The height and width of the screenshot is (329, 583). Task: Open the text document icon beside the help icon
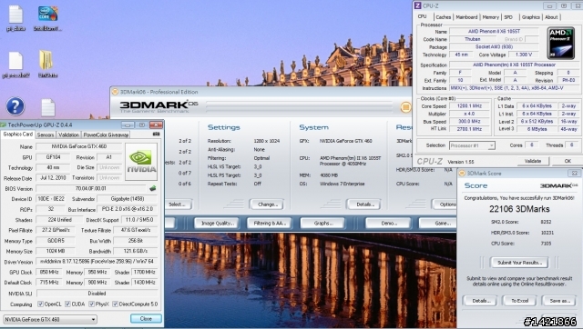pos(47,107)
